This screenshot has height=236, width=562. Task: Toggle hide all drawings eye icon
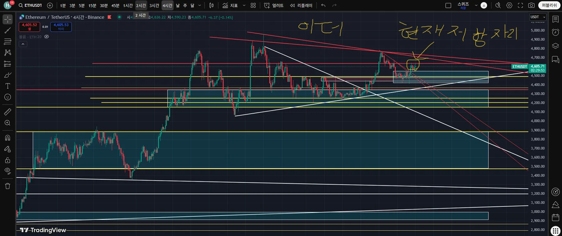7,171
